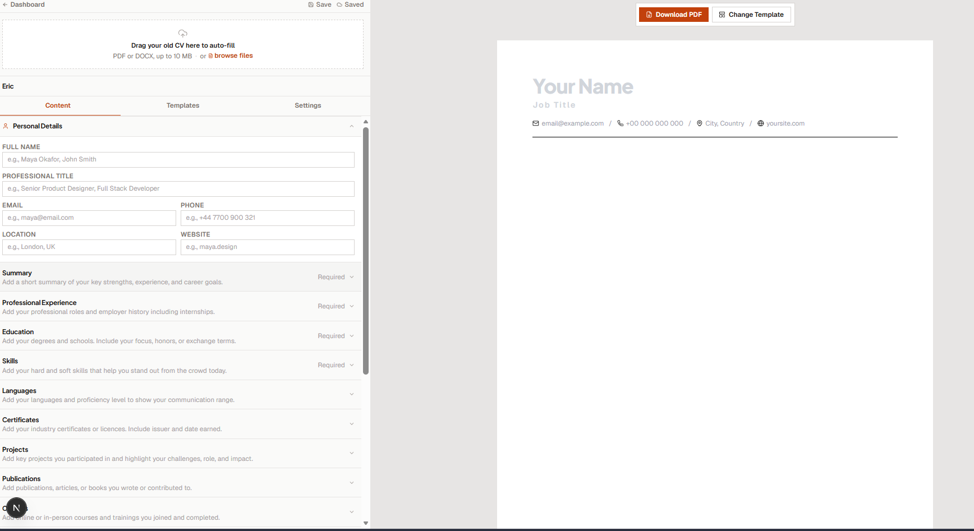Focus the Full Name input field
The width and height of the screenshot is (974, 531).
pos(178,160)
